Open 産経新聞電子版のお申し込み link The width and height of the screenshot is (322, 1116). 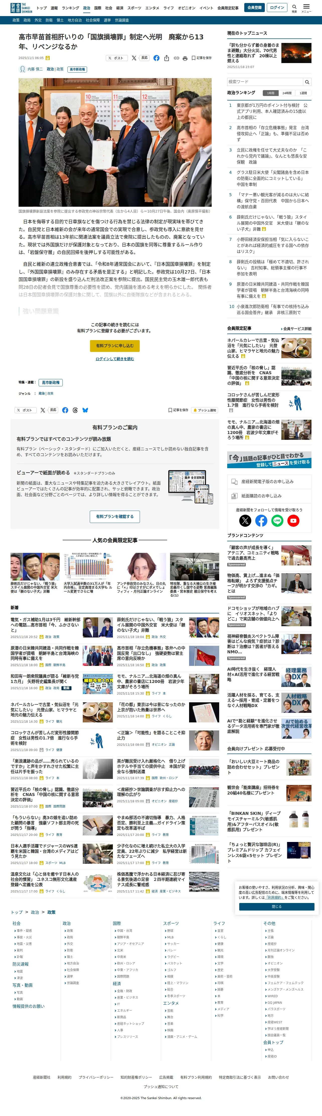pyautogui.click(x=269, y=481)
